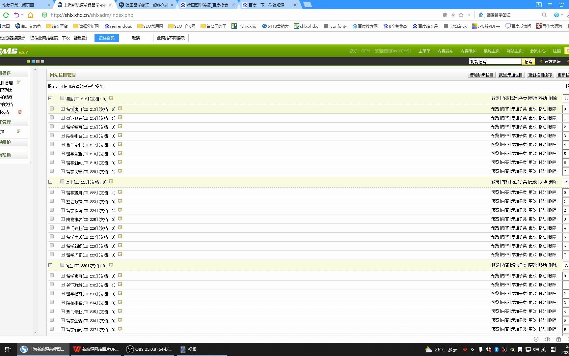The width and height of the screenshot is (569, 356).
Task: Click the 功能搜索 input field
Action: [x=495, y=62]
